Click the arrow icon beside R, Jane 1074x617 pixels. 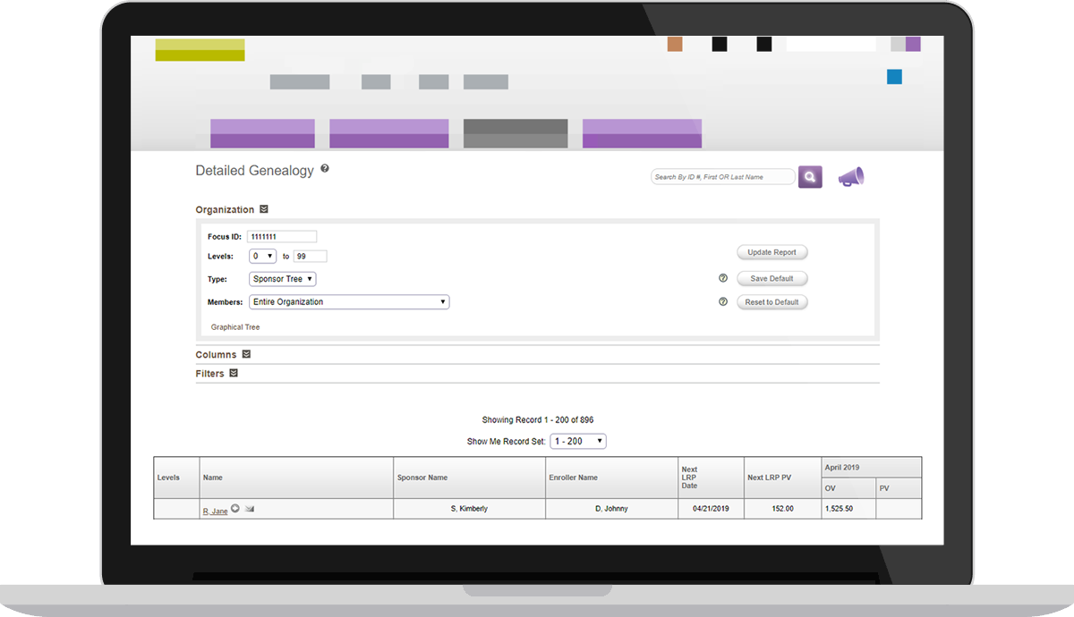(235, 509)
